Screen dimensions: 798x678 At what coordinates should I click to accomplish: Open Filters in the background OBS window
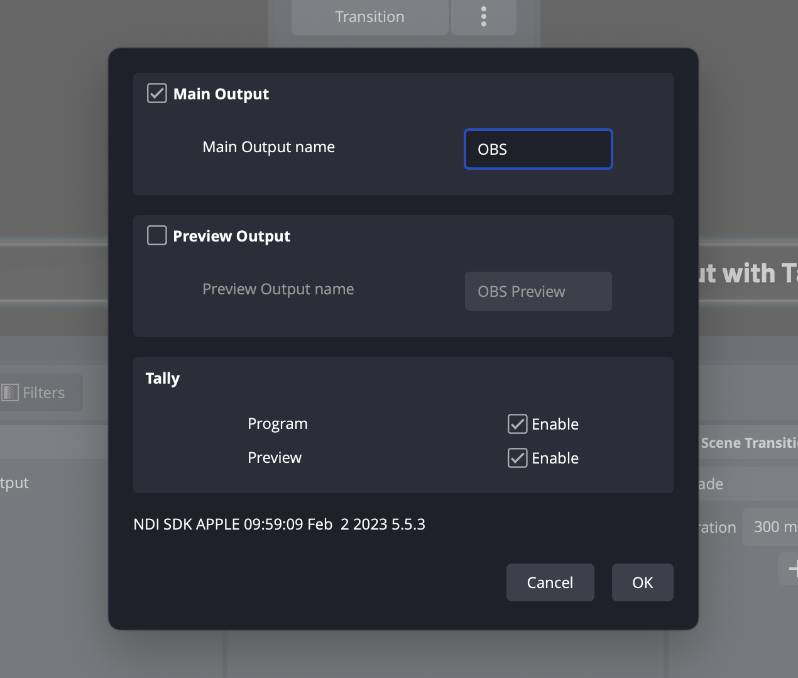click(x=41, y=393)
